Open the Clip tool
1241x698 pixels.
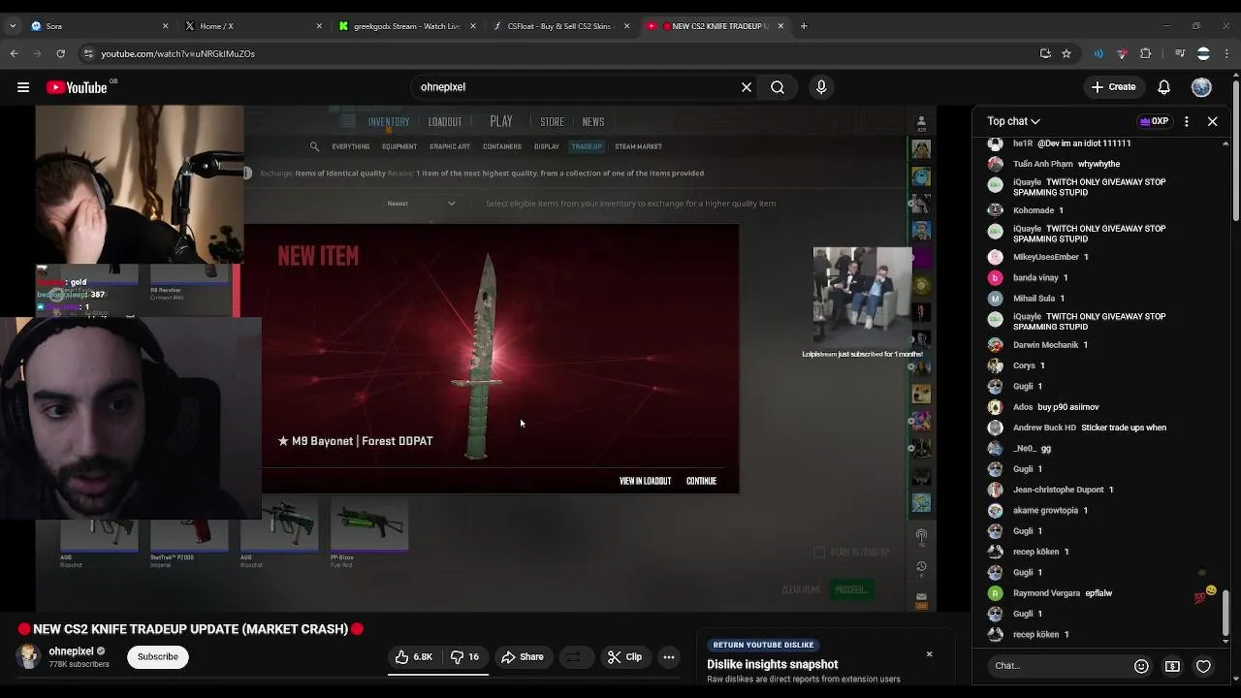click(625, 657)
